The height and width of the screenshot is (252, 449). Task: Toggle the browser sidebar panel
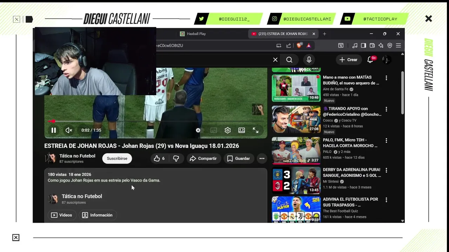(x=363, y=45)
